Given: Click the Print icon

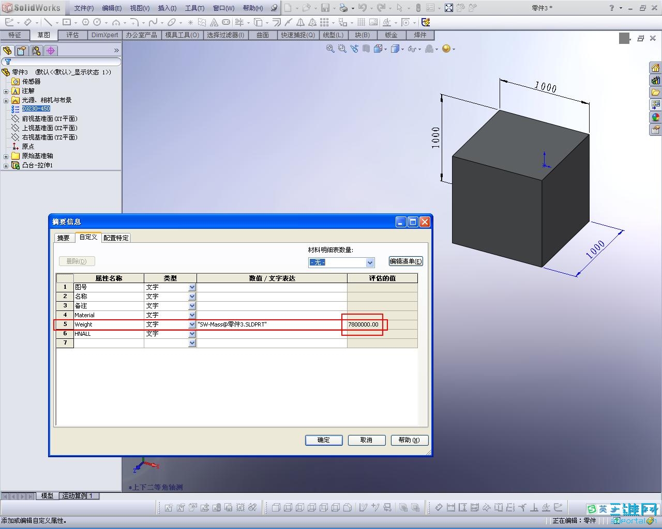Looking at the screenshot, I should tap(343, 8).
